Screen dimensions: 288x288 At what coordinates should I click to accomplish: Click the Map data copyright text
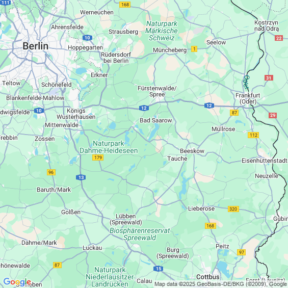(x=221, y=284)
